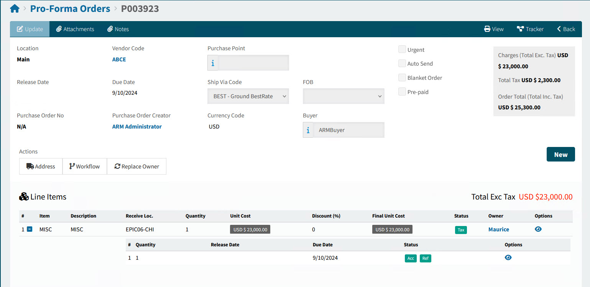Image resolution: width=590 pixels, height=287 pixels.
Task: Collapse line item 1 details
Action: (x=30, y=229)
